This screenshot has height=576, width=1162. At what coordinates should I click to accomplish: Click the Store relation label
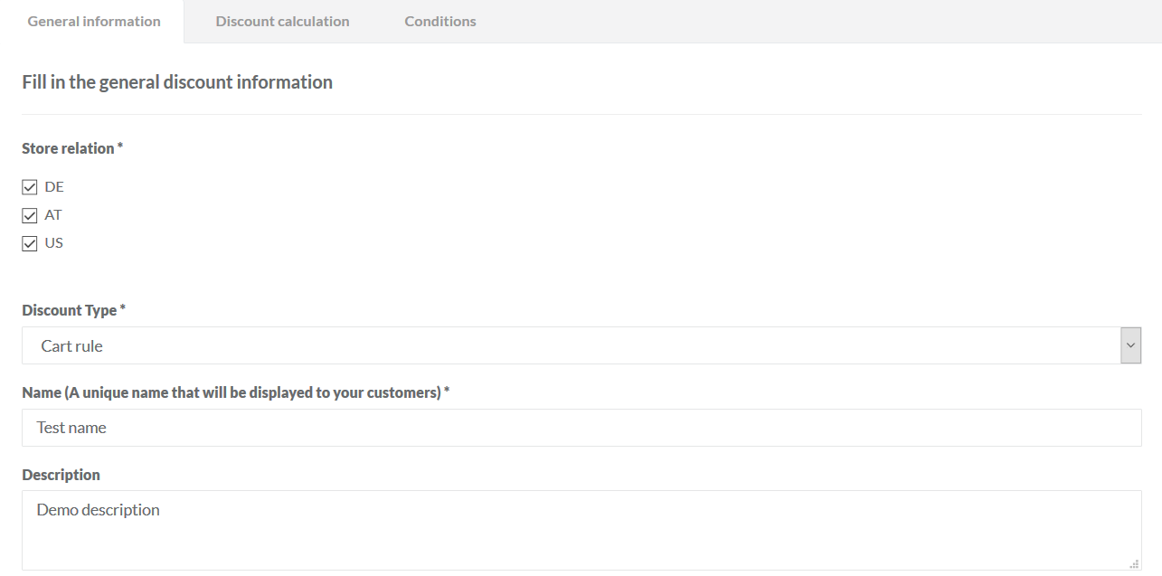coord(68,148)
